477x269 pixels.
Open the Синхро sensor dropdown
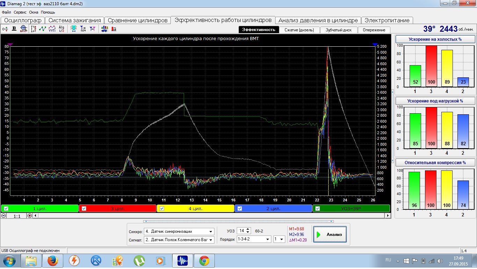tap(211, 231)
